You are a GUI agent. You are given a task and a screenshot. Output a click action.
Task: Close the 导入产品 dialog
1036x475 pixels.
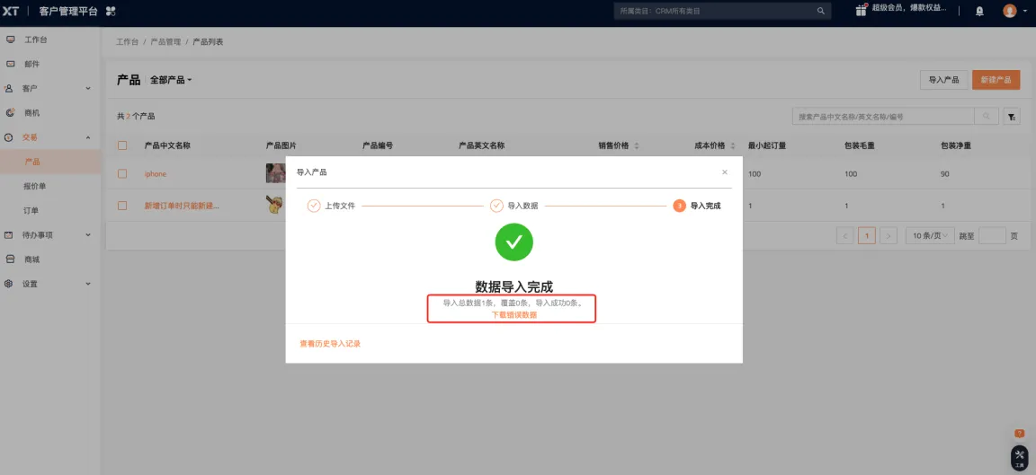click(725, 172)
